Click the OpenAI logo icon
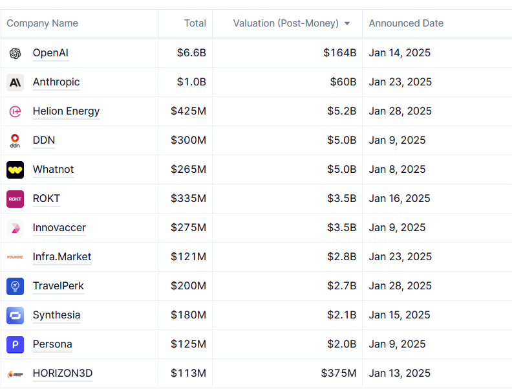Image resolution: width=512 pixels, height=389 pixels. [x=15, y=53]
